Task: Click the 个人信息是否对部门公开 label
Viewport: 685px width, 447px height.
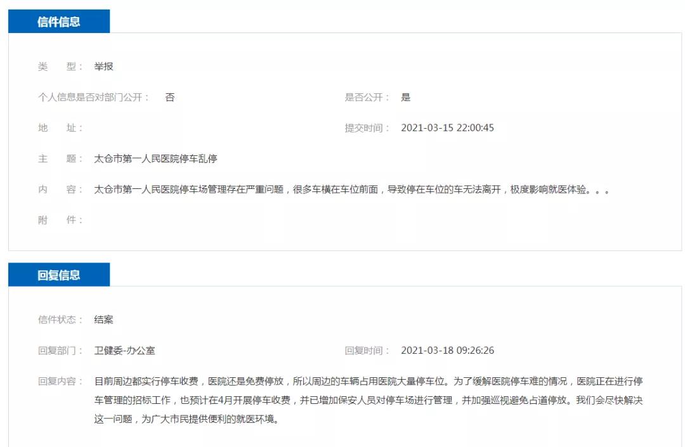Action: 93,97
